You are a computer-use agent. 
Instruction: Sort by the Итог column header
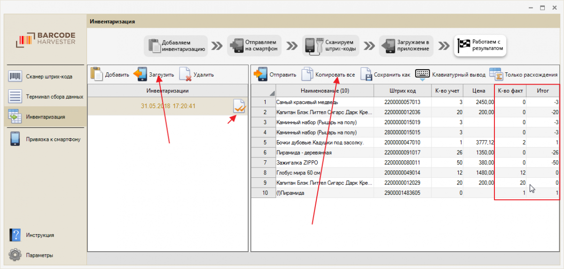pos(543,90)
